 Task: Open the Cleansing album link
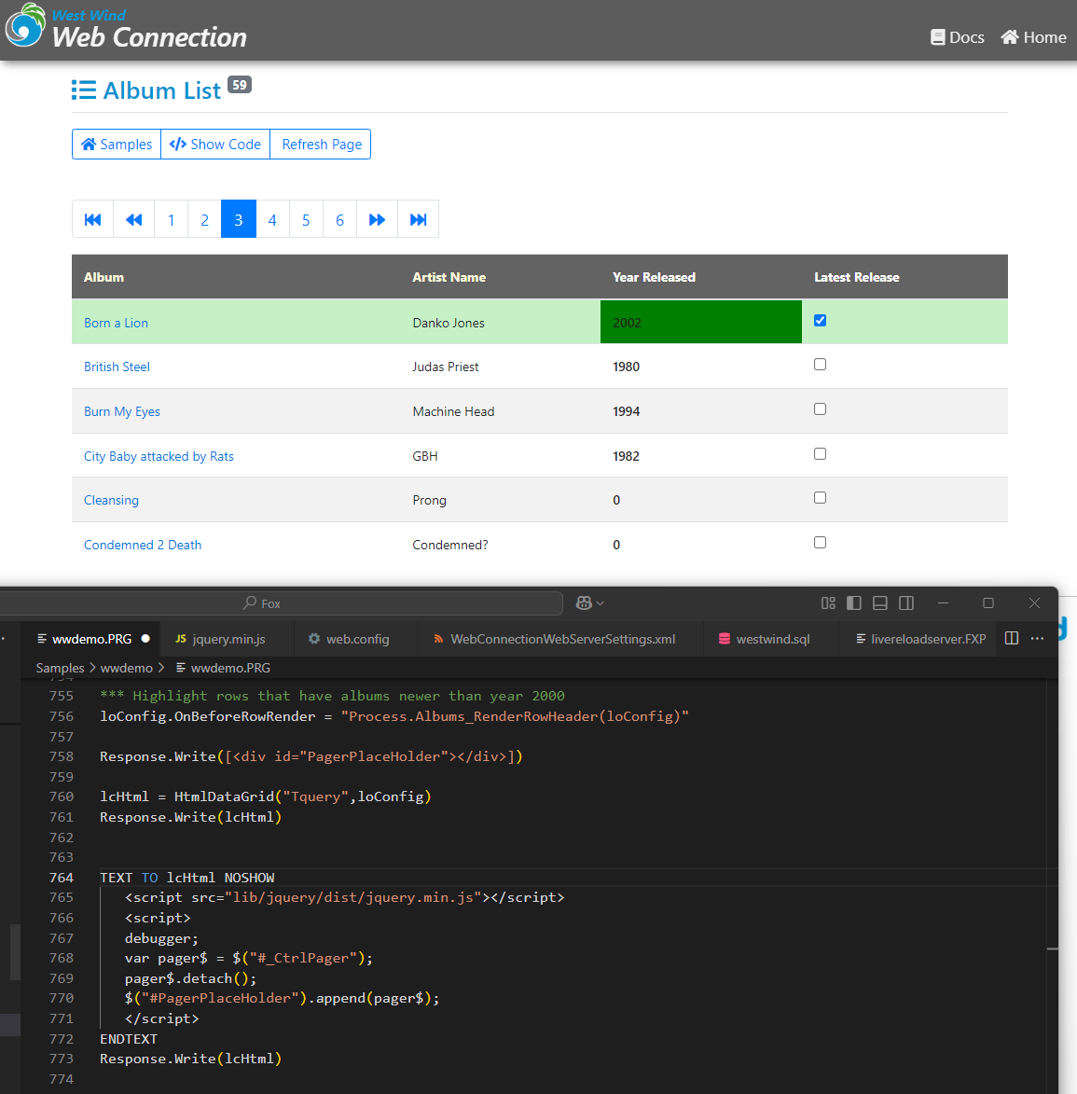click(111, 500)
